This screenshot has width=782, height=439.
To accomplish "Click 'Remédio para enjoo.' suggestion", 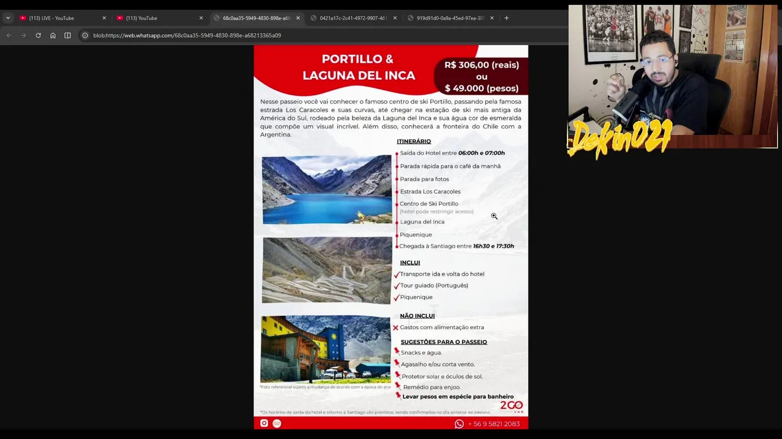I will point(431,387).
